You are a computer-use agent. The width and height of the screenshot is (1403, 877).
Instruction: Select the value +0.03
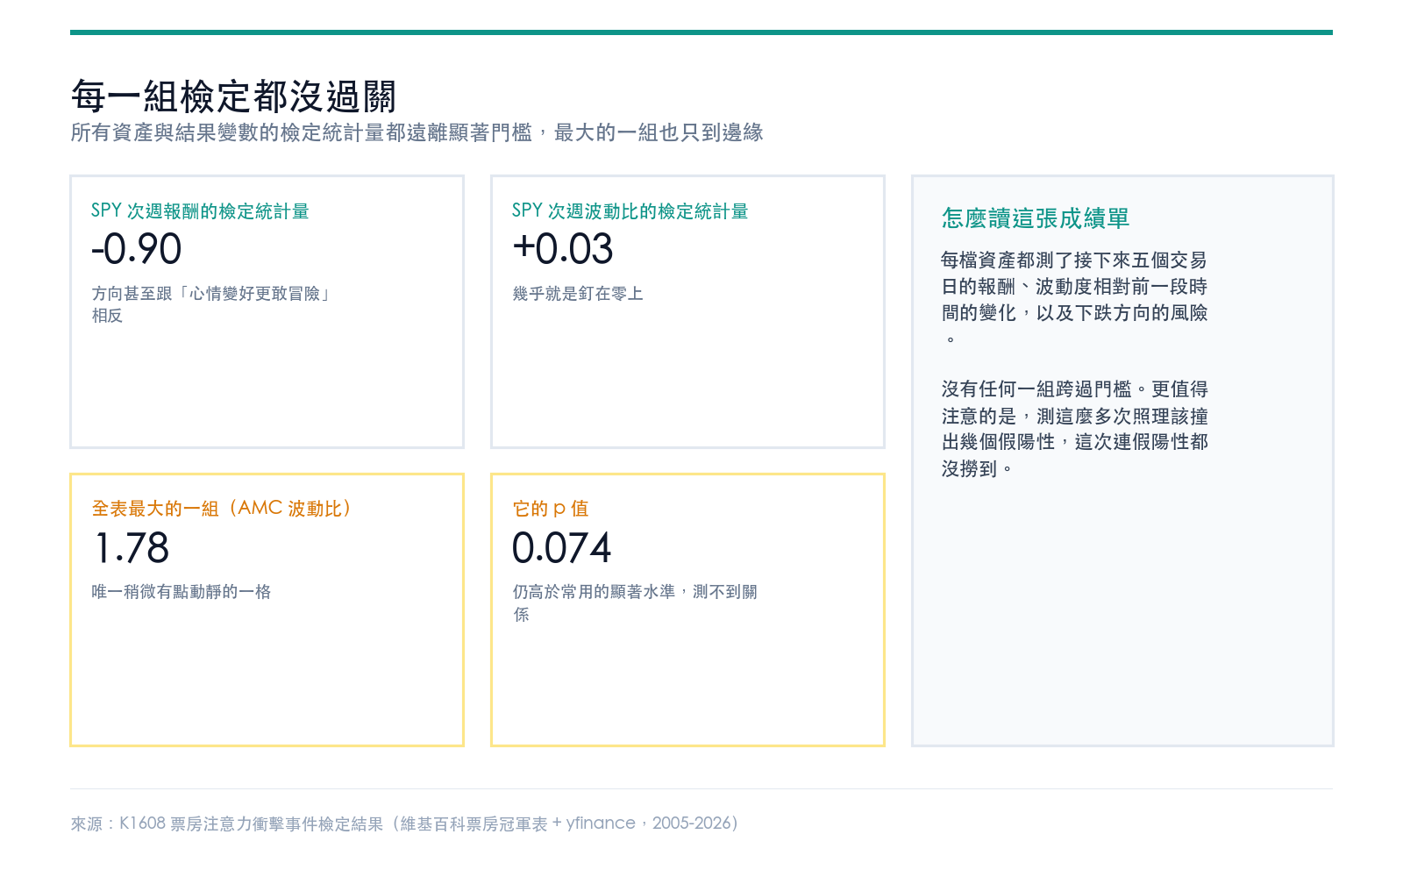pos(563,249)
